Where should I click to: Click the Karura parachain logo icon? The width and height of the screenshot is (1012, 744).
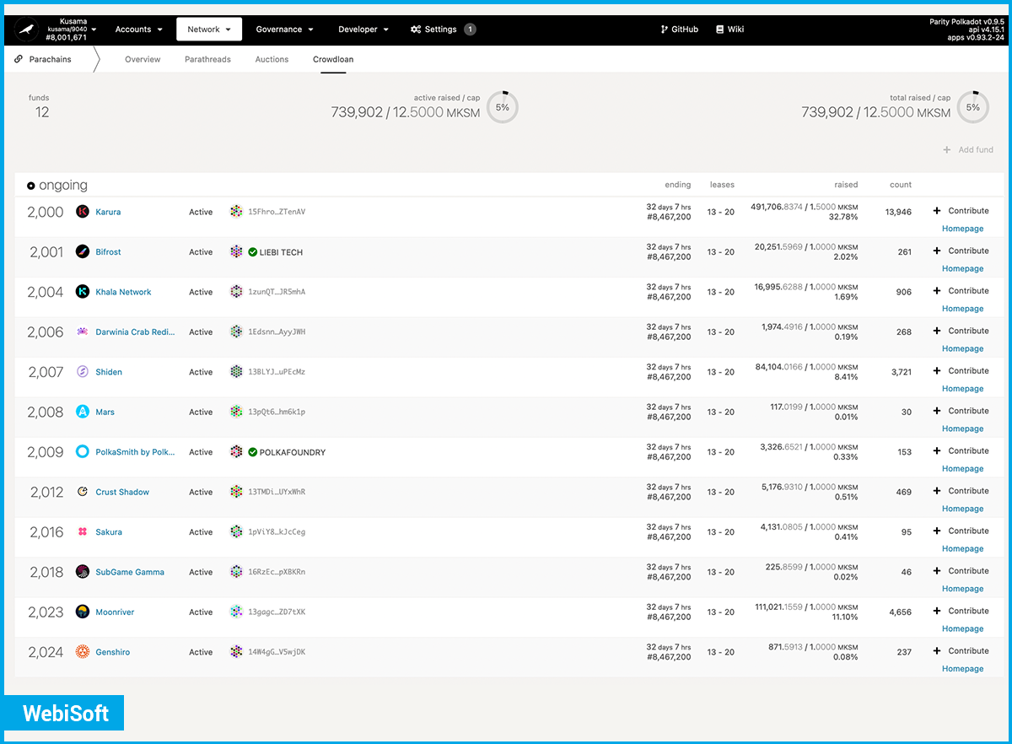coord(83,212)
